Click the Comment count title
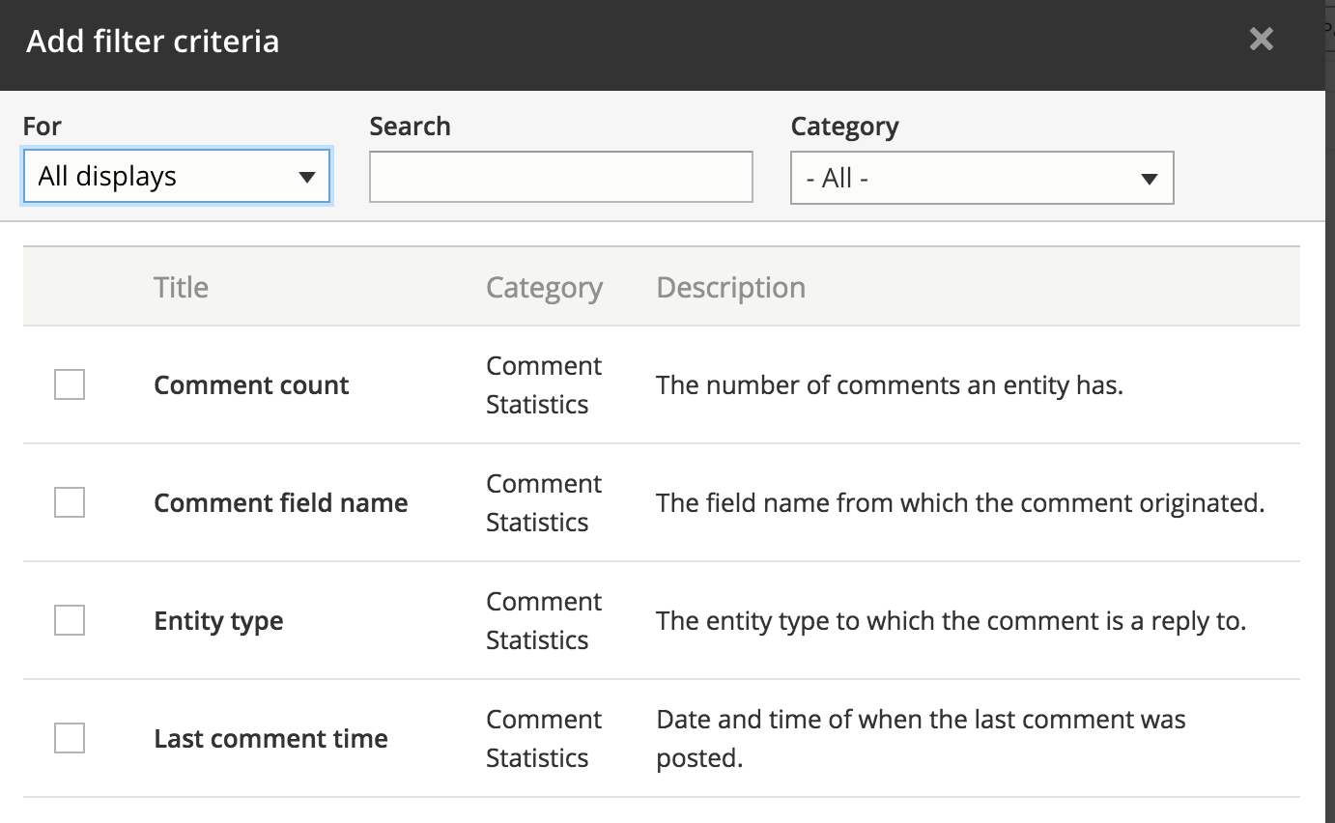Image resolution: width=1335 pixels, height=823 pixels. [251, 385]
